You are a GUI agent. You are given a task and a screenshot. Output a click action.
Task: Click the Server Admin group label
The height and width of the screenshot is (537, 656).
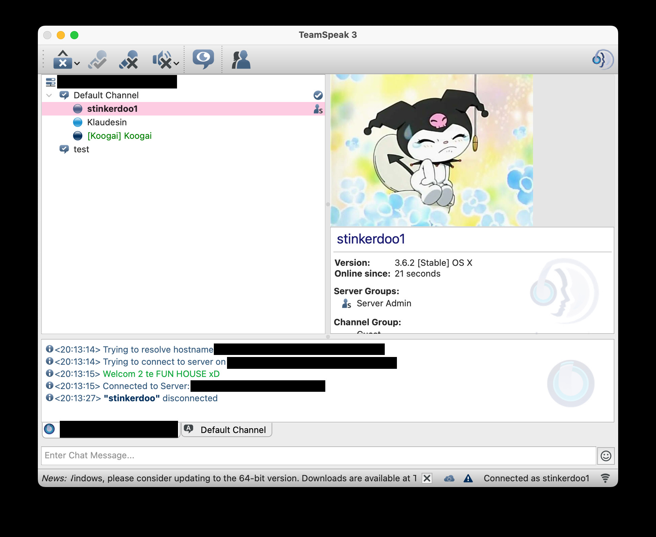coord(384,303)
